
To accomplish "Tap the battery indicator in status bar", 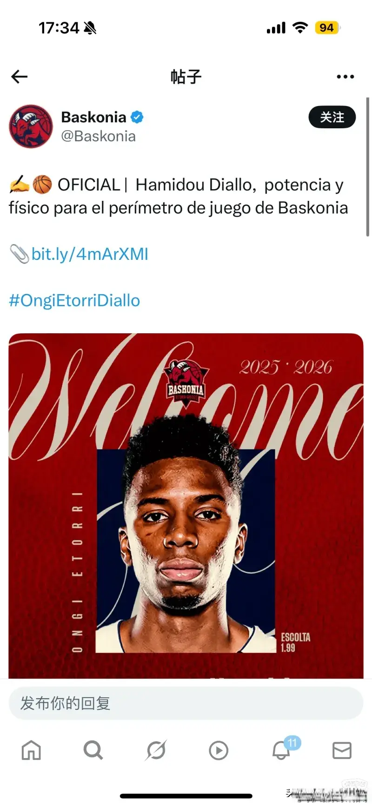I will [327, 28].
